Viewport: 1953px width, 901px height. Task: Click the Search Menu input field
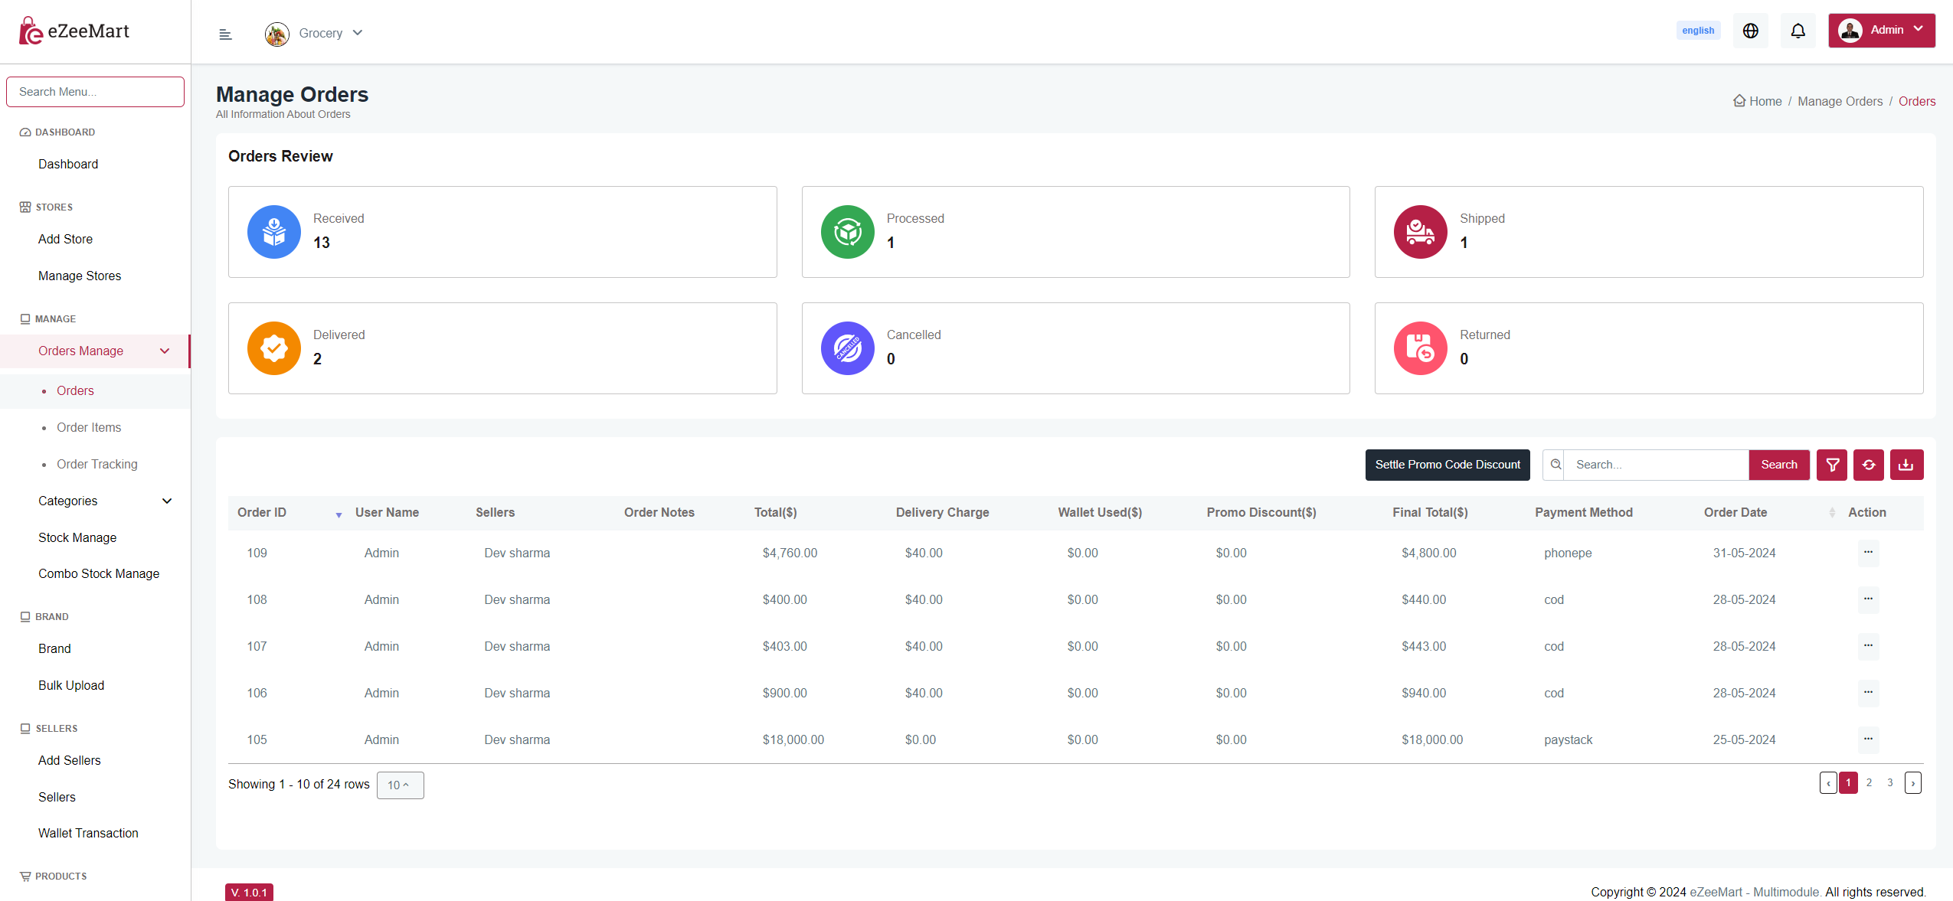coord(95,92)
